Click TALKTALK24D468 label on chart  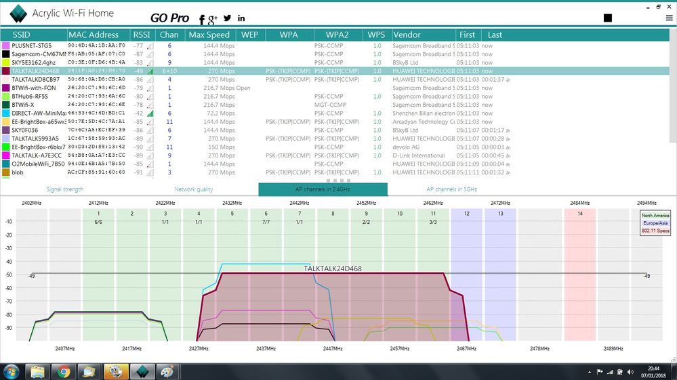point(333,268)
